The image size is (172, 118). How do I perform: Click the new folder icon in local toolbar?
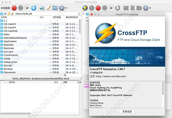pos(55,8)
